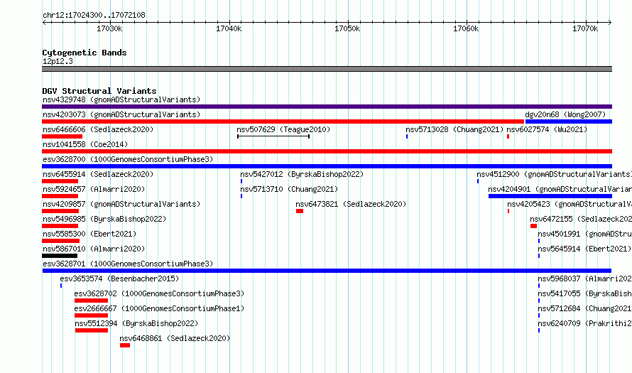Click nsv5427012 (ByrskaBishop2022) label
The width and height of the screenshot is (632, 373).
click(x=302, y=174)
